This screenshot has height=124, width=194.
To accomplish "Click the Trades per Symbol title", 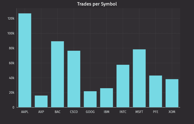I will click(97, 4).
